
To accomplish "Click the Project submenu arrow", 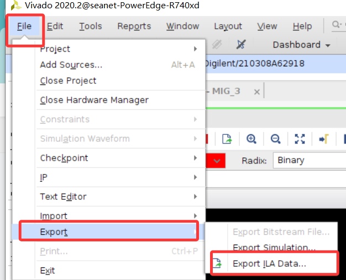I will pos(195,49).
